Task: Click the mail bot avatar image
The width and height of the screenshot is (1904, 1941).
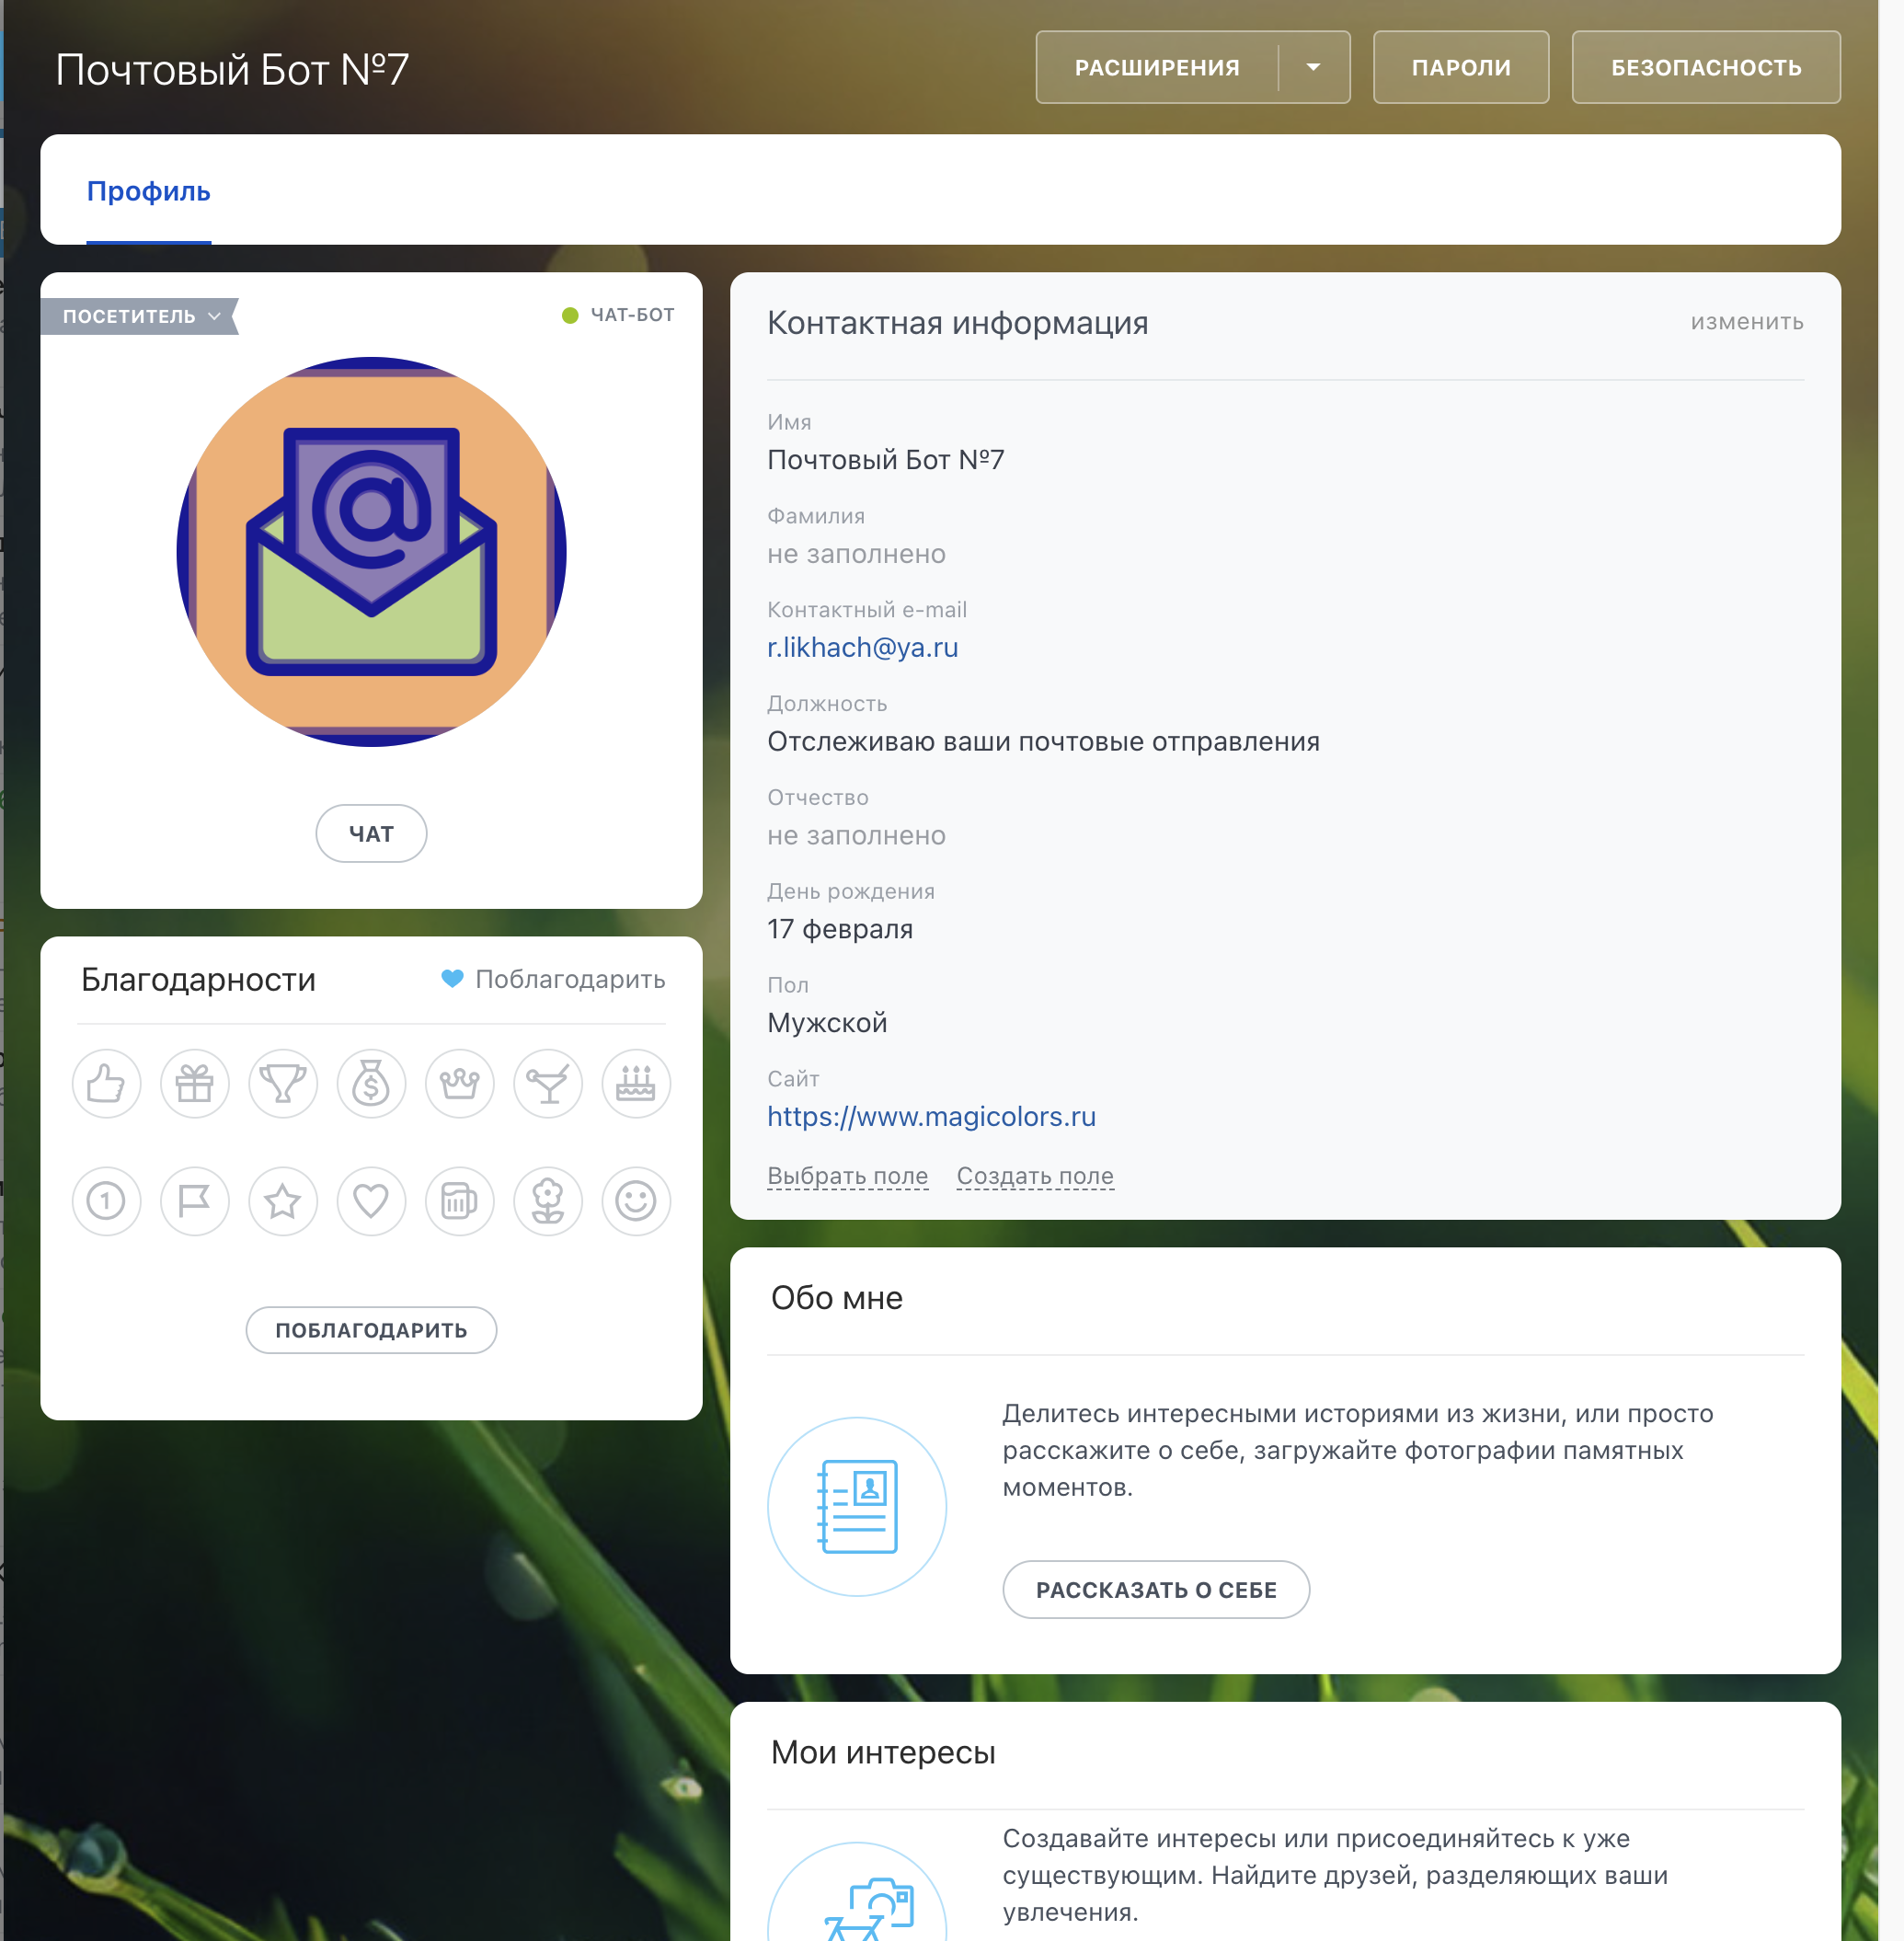Action: pos(371,552)
